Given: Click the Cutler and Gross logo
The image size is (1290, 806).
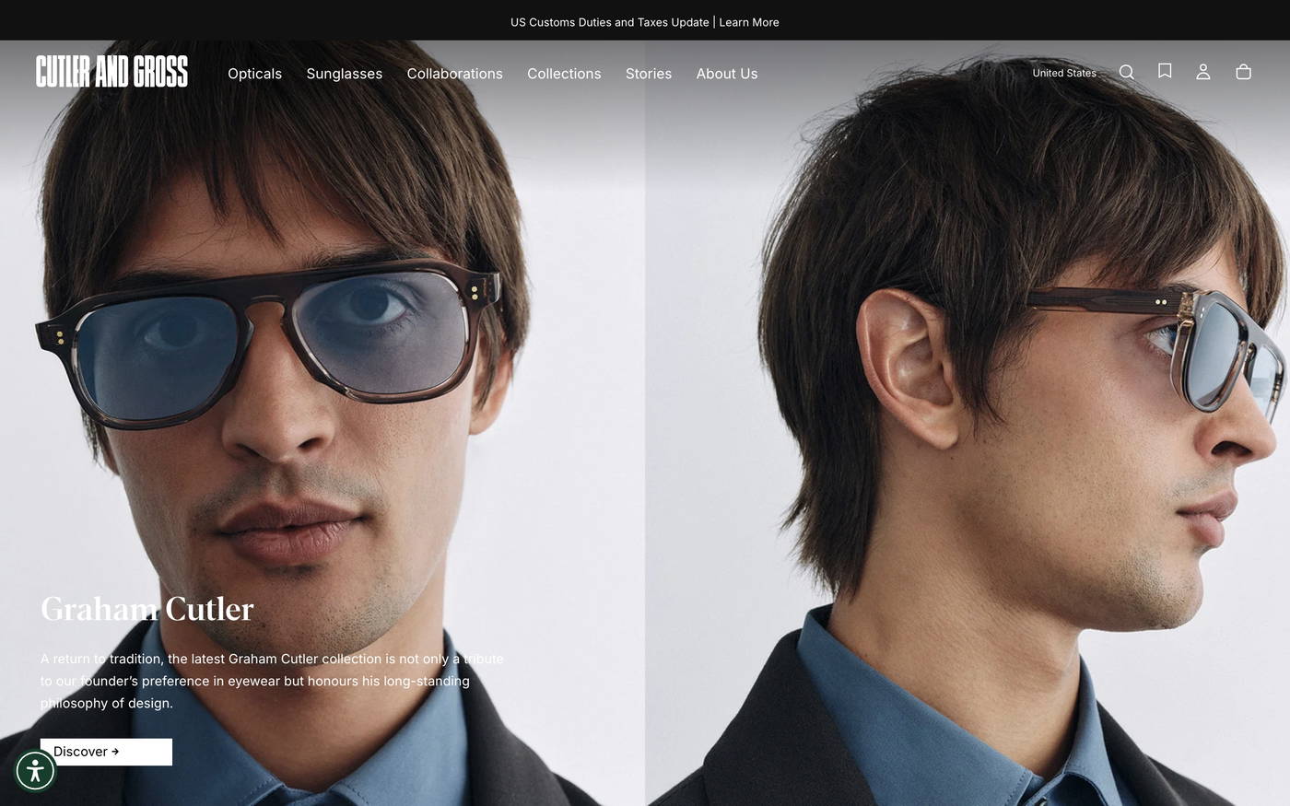Looking at the screenshot, I should [x=111, y=72].
